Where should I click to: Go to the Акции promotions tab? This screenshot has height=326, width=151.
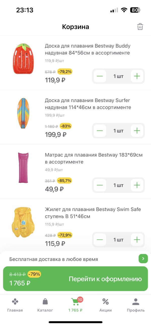click(x=105, y=305)
